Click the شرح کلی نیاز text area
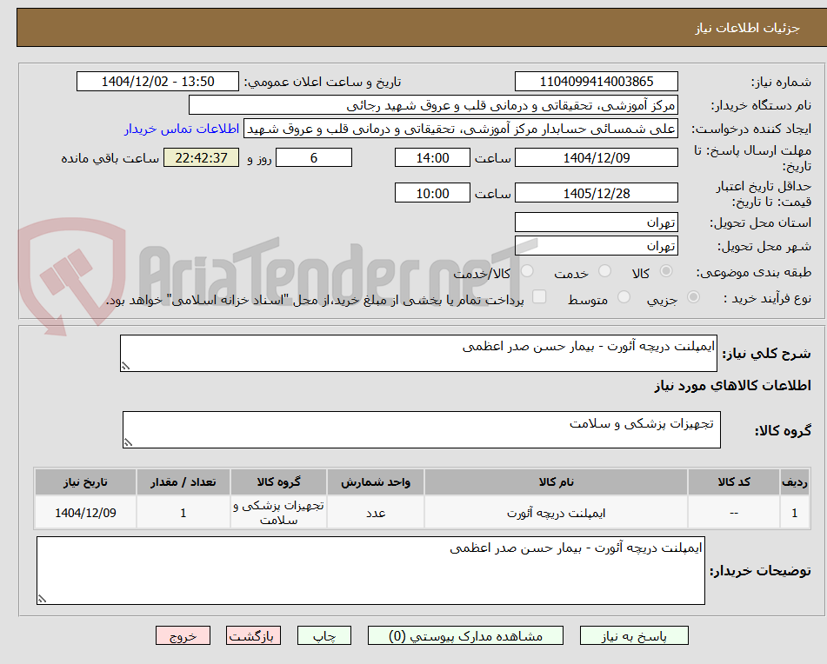 coord(418,353)
